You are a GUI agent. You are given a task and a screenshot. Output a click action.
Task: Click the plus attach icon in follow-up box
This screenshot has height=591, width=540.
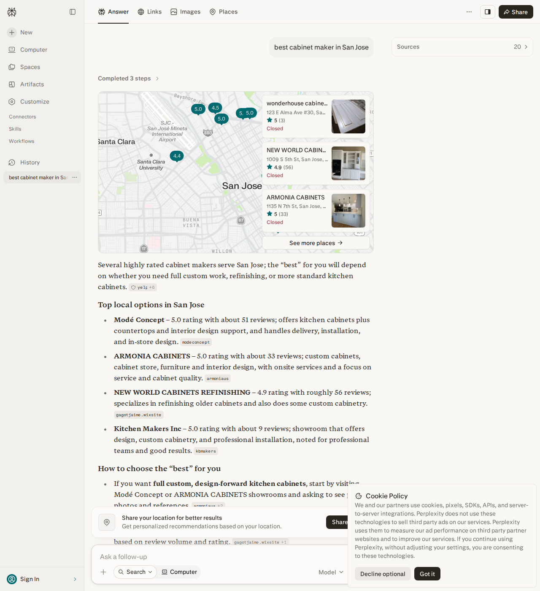[103, 572]
